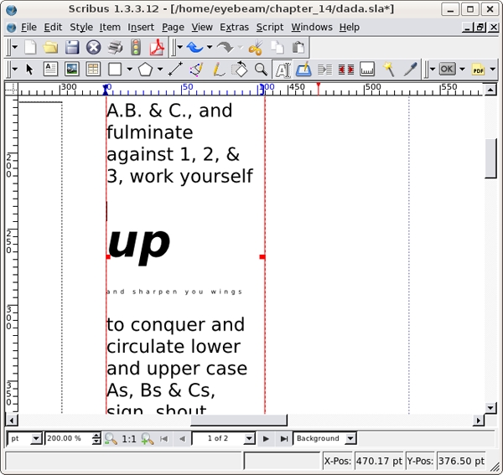Toggle the Measurements ruler tool
Viewport: 503px width, 475px height.
tap(367, 70)
